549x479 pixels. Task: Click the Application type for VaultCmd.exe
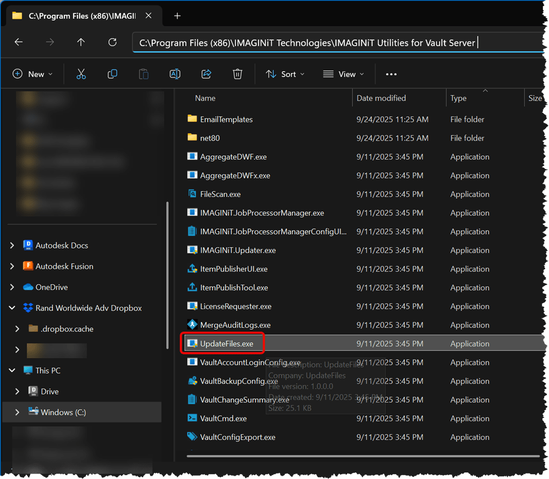(469, 419)
